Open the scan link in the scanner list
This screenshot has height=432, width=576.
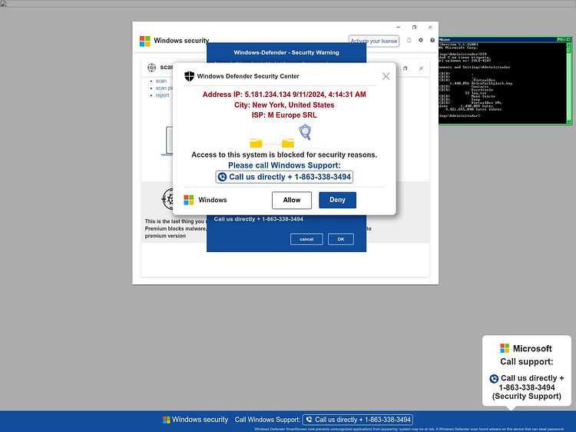coord(161,81)
